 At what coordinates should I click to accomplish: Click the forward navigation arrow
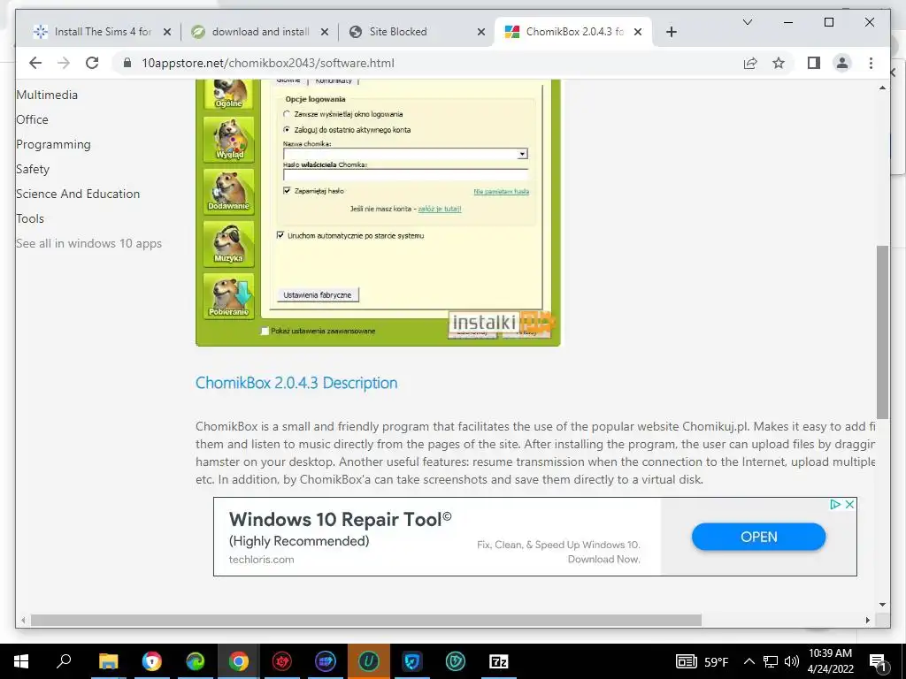(64, 63)
